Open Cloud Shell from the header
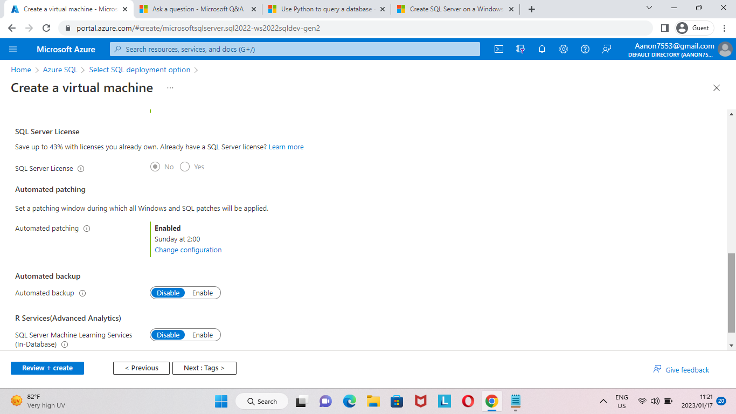Screen dimensions: 736x414 coord(499,49)
